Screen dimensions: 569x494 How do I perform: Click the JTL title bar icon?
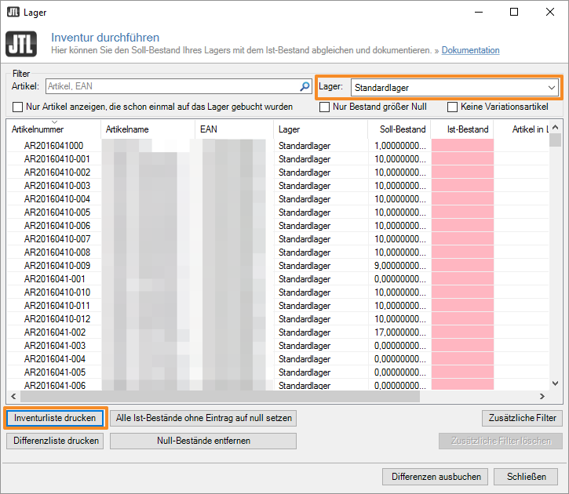(x=13, y=12)
